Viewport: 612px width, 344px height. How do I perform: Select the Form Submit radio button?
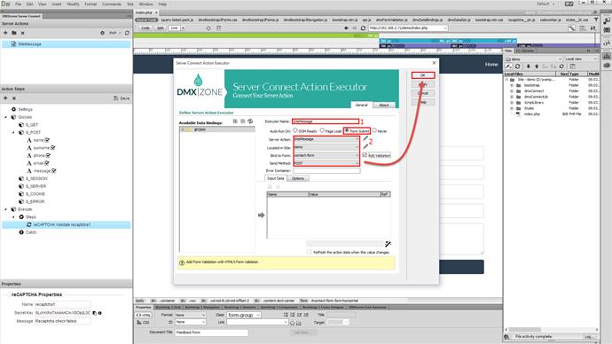(x=347, y=130)
